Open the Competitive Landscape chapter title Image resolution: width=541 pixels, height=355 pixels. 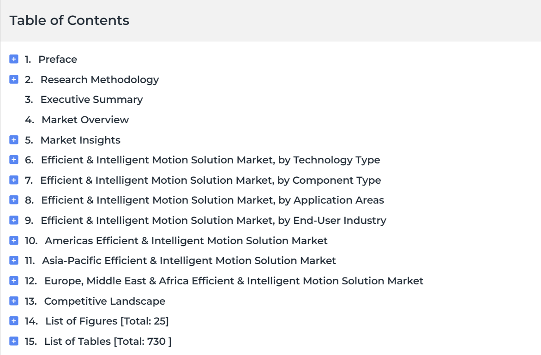[x=104, y=301]
